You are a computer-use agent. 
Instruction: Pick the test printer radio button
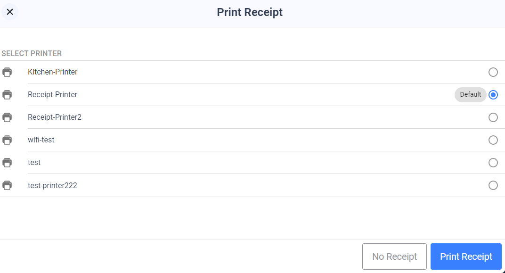(493, 163)
